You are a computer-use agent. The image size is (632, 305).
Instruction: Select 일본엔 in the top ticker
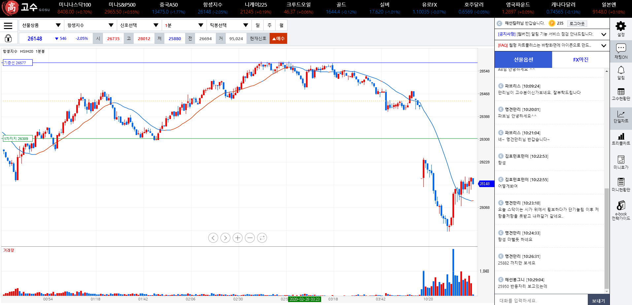(x=609, y=8)
